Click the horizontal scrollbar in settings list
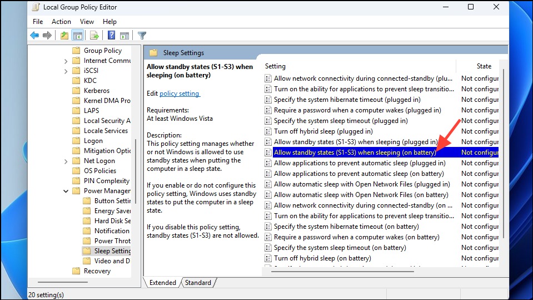The height and width of the screenshot is (300, 533). 342,272
